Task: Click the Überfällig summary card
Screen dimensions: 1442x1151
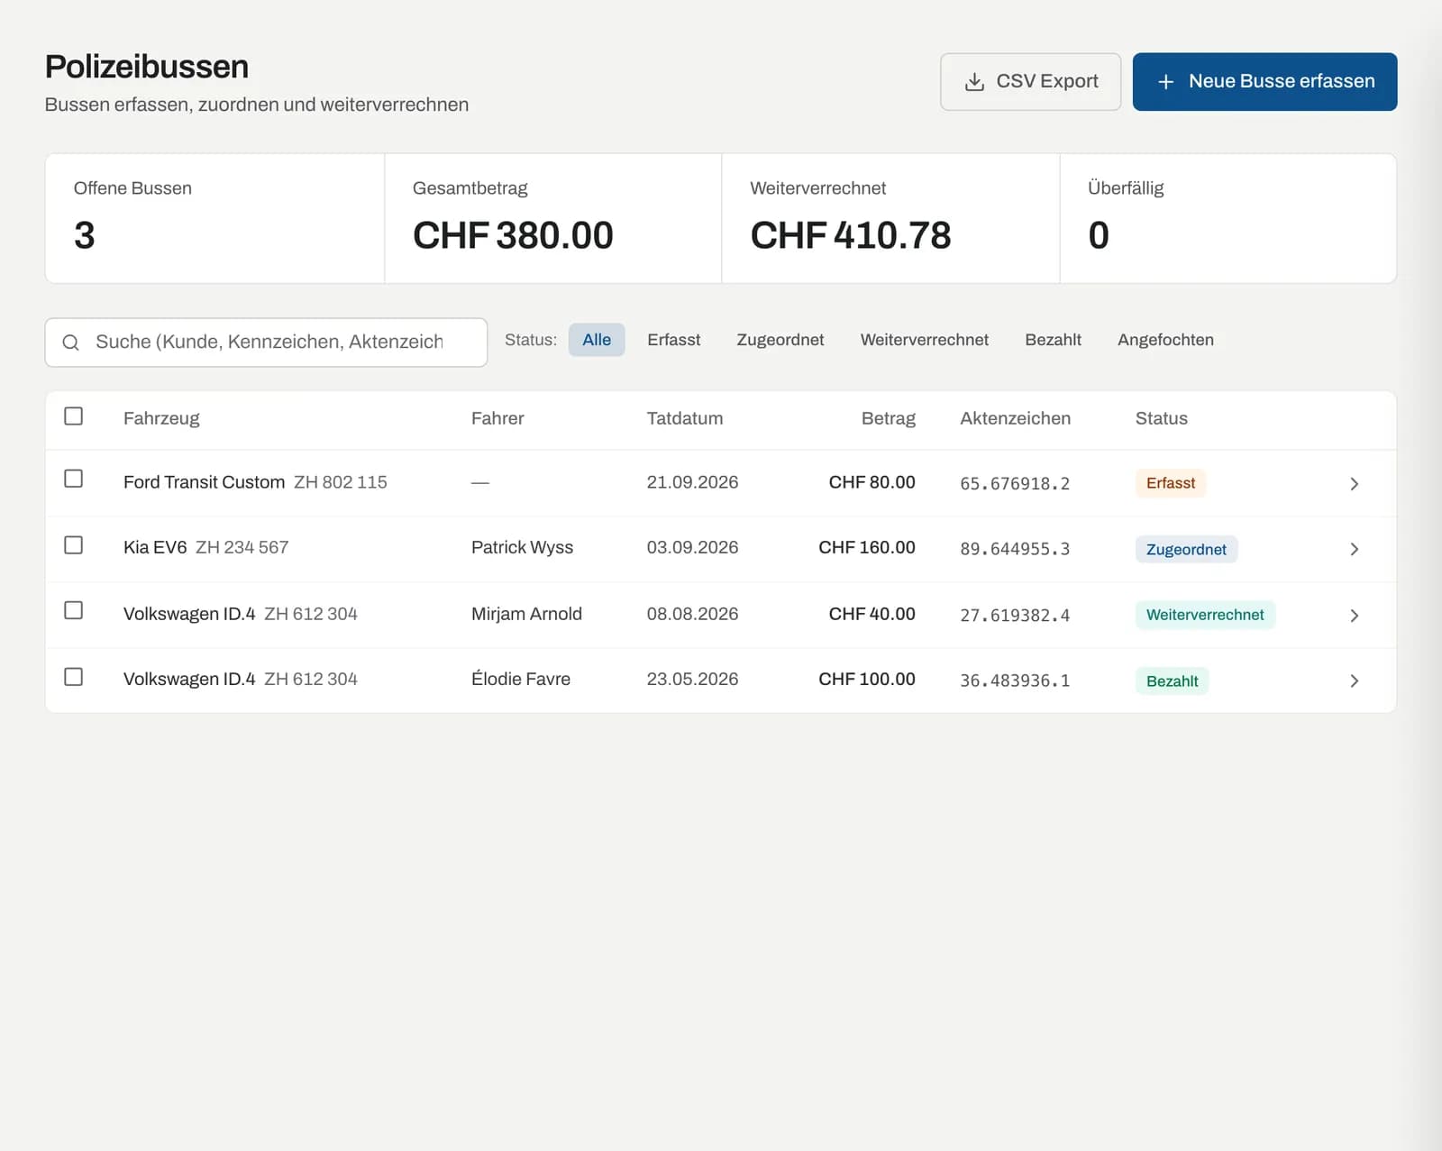Action: pyautogui.click(x=1228, y=218)
